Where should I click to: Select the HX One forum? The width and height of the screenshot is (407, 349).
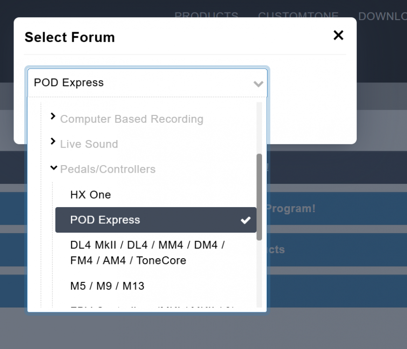coord(90,195)
